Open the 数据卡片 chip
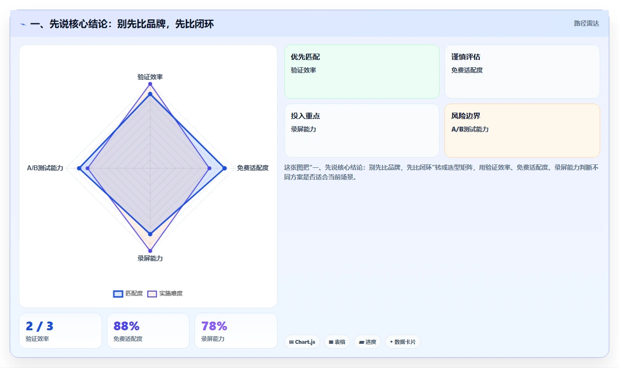The height and width of the screenshot is (368, 619). 403,342
